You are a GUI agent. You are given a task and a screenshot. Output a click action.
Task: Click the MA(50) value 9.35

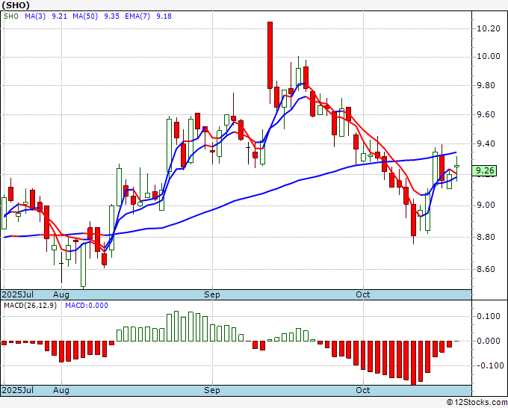112,16
